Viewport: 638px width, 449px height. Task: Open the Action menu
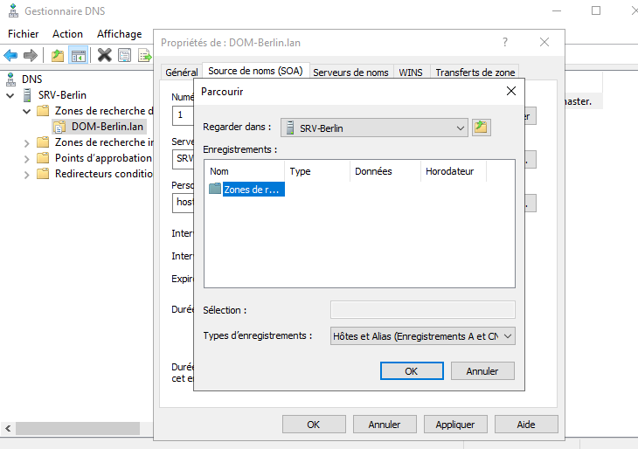[x=67, y=34]
